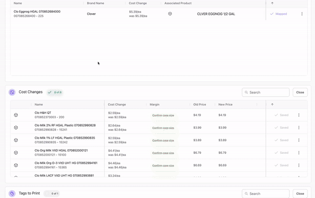The height and width of the screenshot is (198, 315).
Task: Click Confirm case size for Clo Org Milk VitD
Action: coord(163,153)
